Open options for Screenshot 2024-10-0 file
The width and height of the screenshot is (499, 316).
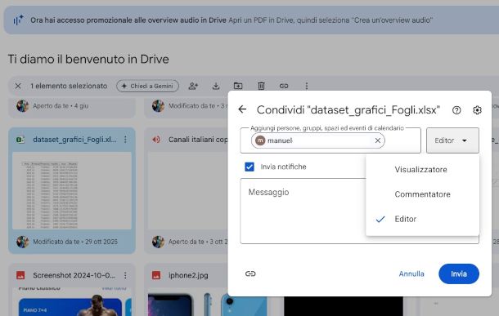tap(125, 275)
